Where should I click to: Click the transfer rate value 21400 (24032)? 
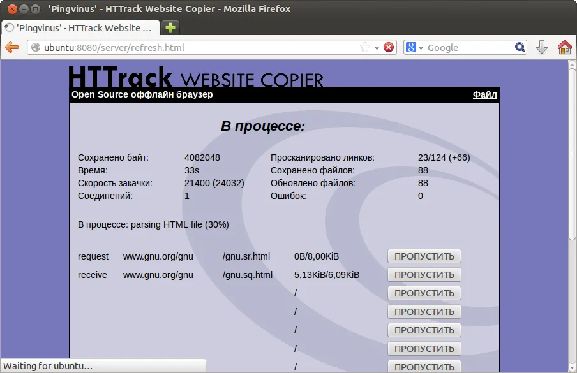(x=214, y=183)
